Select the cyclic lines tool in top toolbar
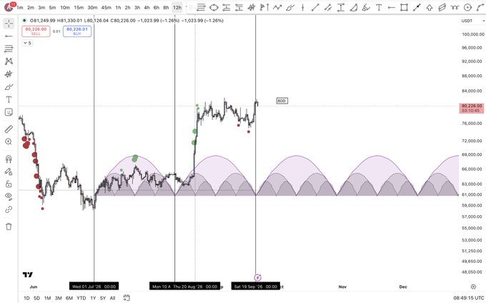 455,7
